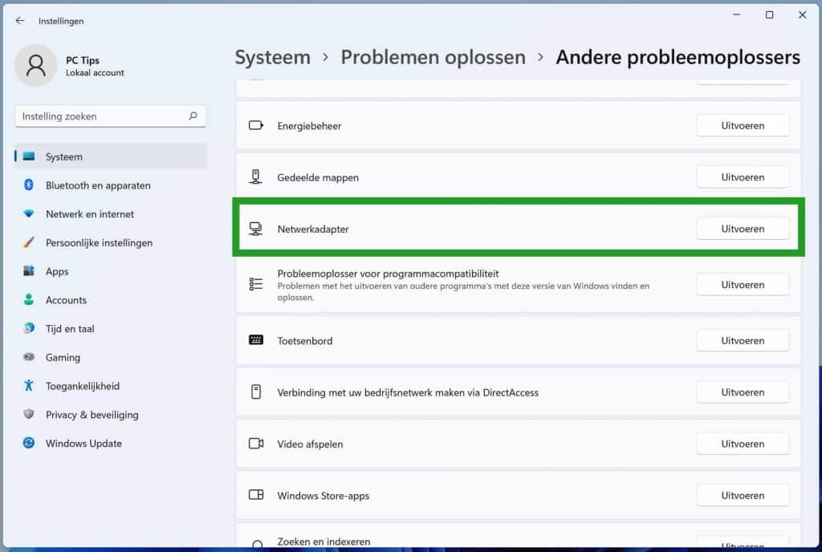
Task: Click the Persoonlijke instellingen brush icon
Action: (29, 242)
